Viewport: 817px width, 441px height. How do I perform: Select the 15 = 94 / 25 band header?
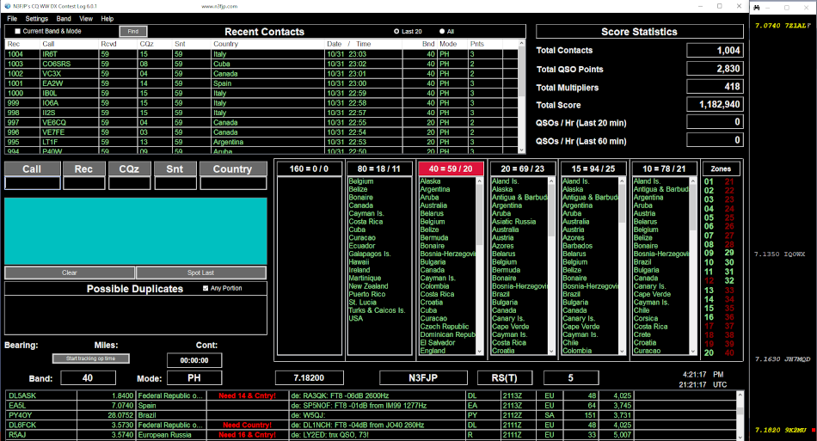[593, 168]
